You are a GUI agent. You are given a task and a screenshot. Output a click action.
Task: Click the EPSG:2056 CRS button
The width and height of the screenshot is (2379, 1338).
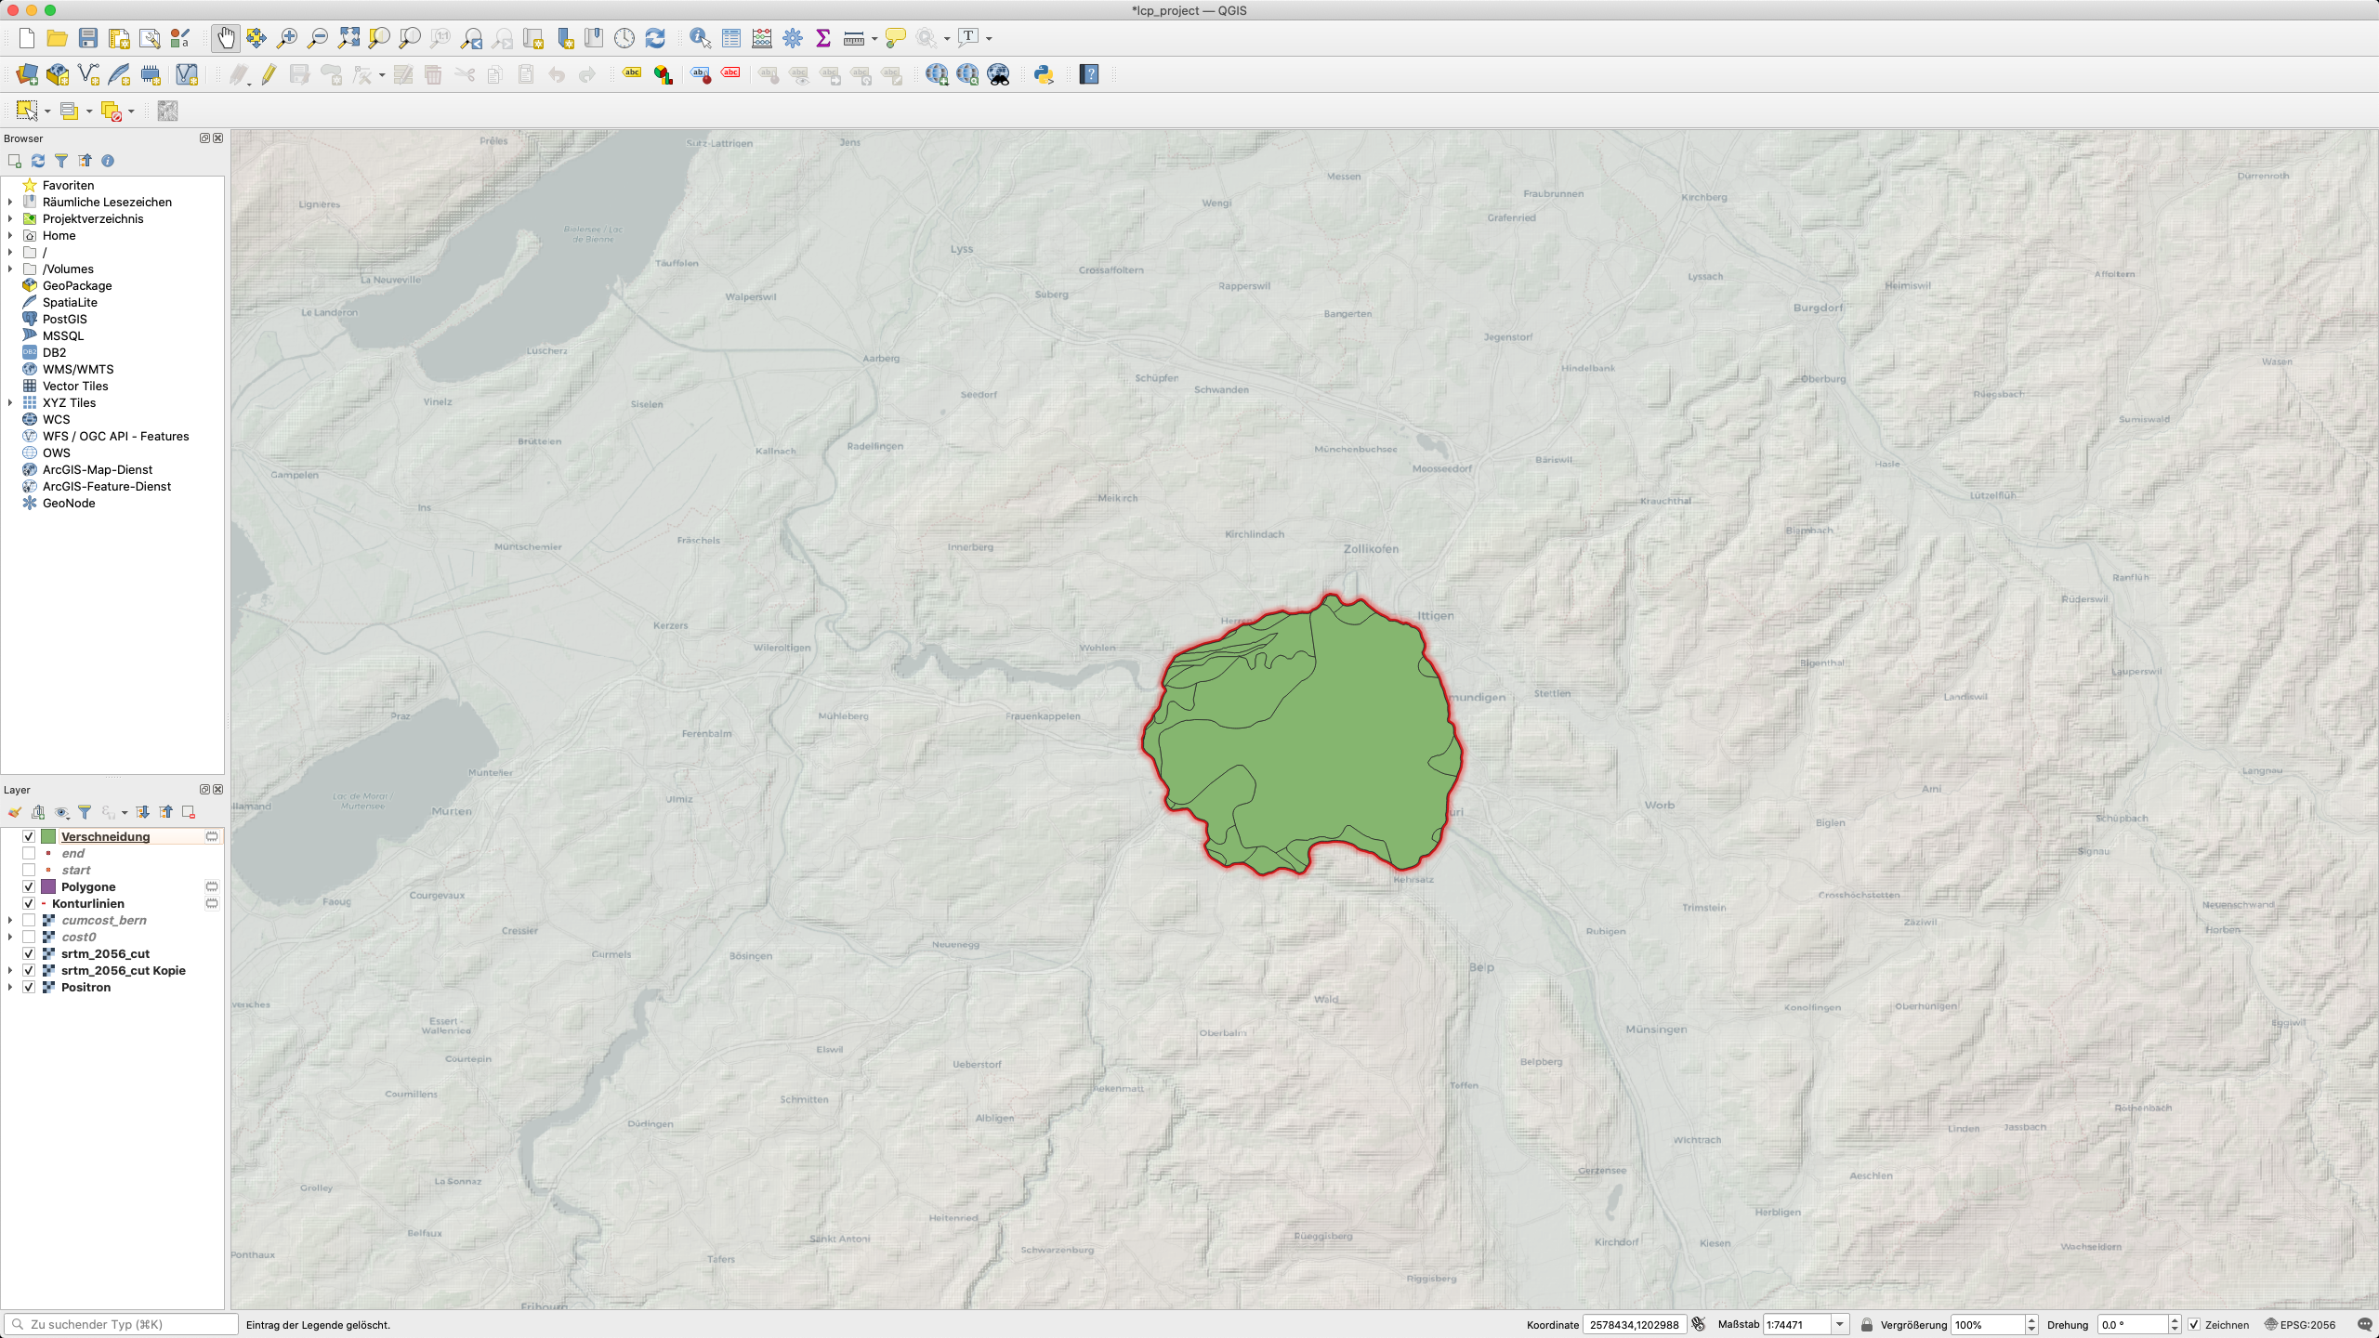tap(2300, 1324)
